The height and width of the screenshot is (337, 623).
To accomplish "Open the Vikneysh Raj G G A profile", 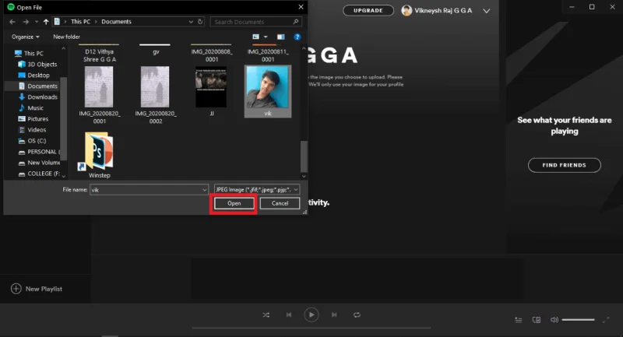I will pos(437,10).
